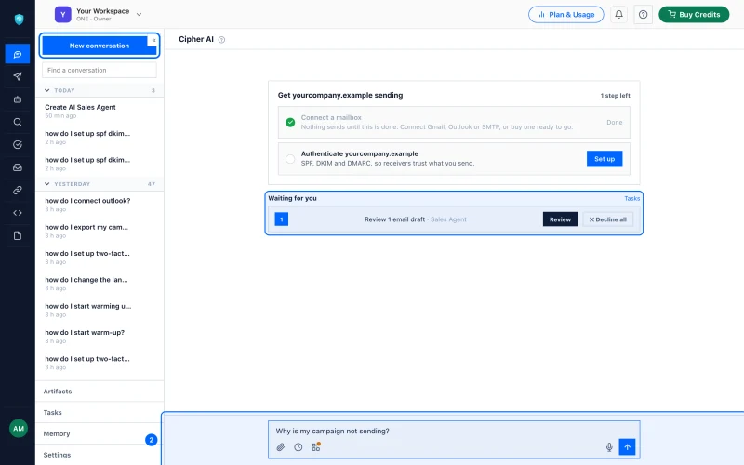Open the check circle sidebar icon

pyautogui.click(x=18, y=145)
